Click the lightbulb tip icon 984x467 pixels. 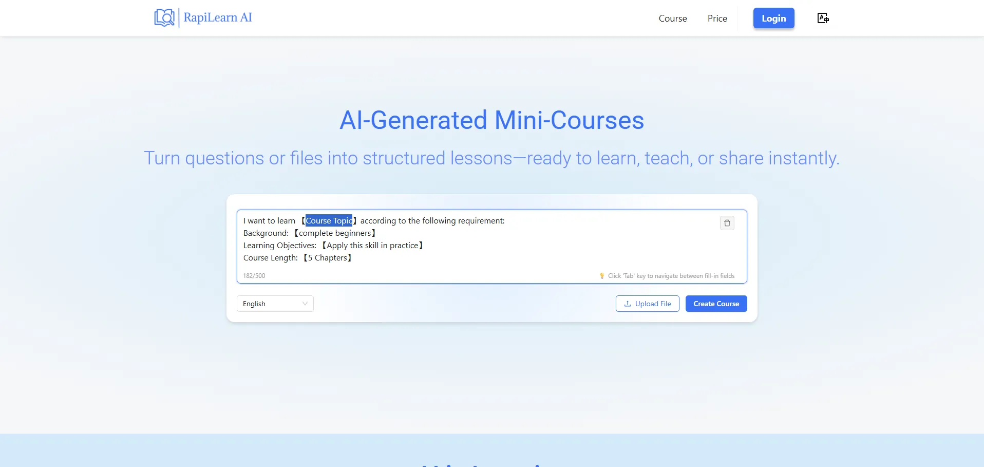coord(602,276)
